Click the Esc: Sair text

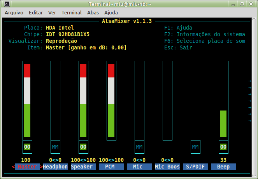tap(178, 47)
